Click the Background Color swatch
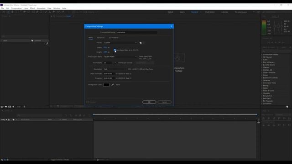 click(106, 85)
